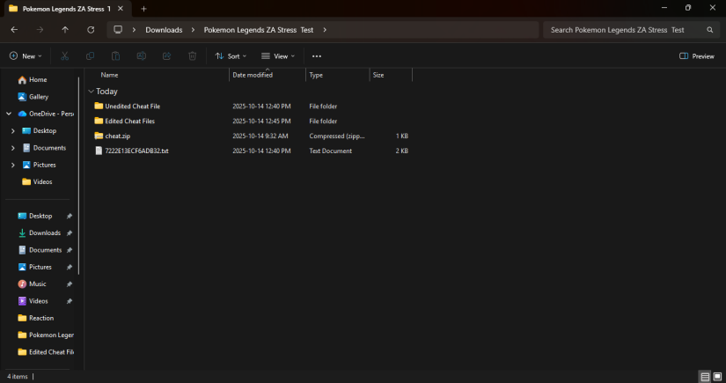Open the See more ellipsis menu
The image size is (726, 383).
click(317, 56)
